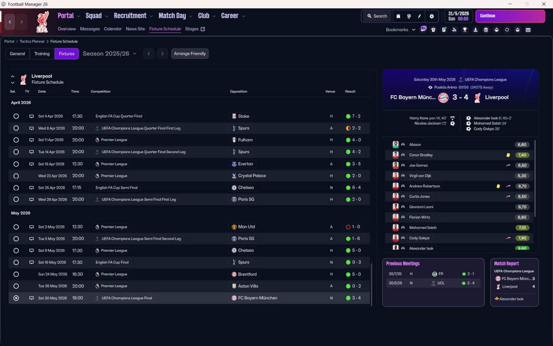The image size is (553, 346).
Task: Go to next season with right arrow
Action: (x=162, y=54)
